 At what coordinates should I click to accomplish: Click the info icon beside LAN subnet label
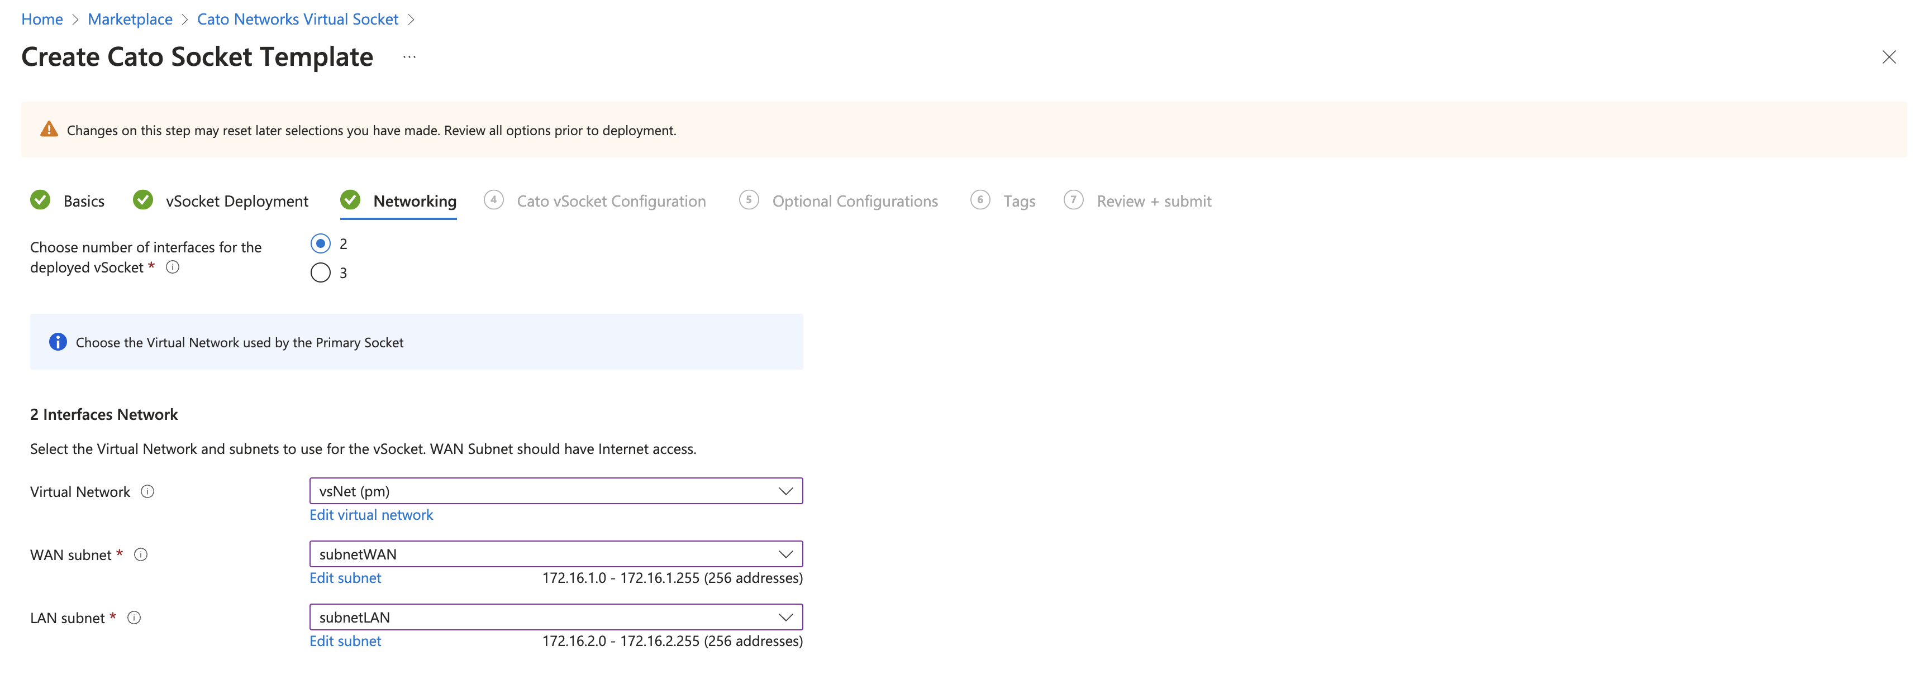[x=135, y=618]
